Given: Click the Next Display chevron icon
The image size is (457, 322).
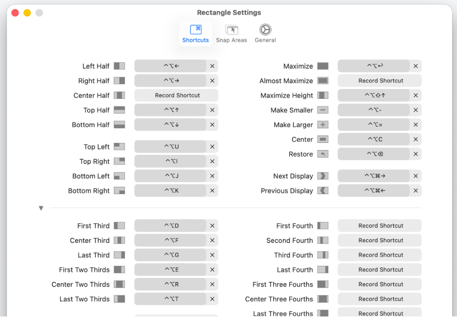Looking at the screenshot, I should 323,176.
